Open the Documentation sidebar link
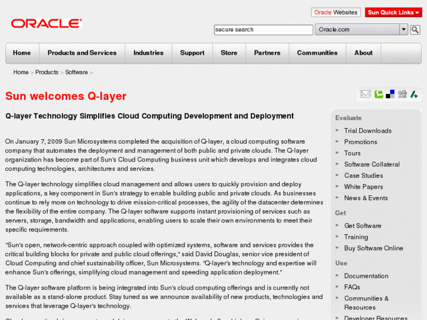 click(367, 276)
